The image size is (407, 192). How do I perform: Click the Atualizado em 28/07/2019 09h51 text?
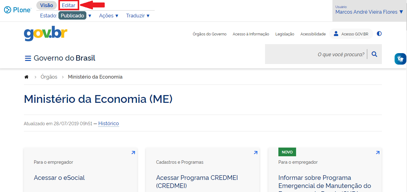(58, 124)
